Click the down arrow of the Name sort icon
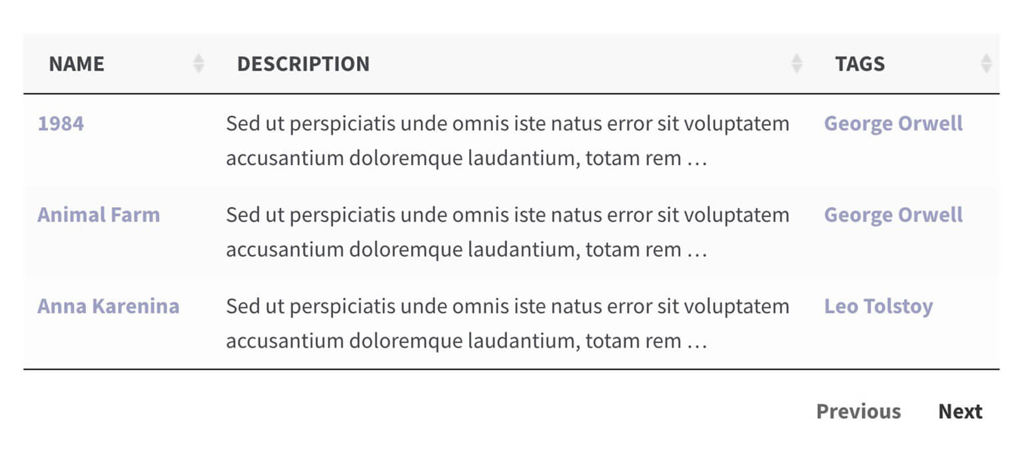This screenshot has width=1026, height=455. coord(199,69)
